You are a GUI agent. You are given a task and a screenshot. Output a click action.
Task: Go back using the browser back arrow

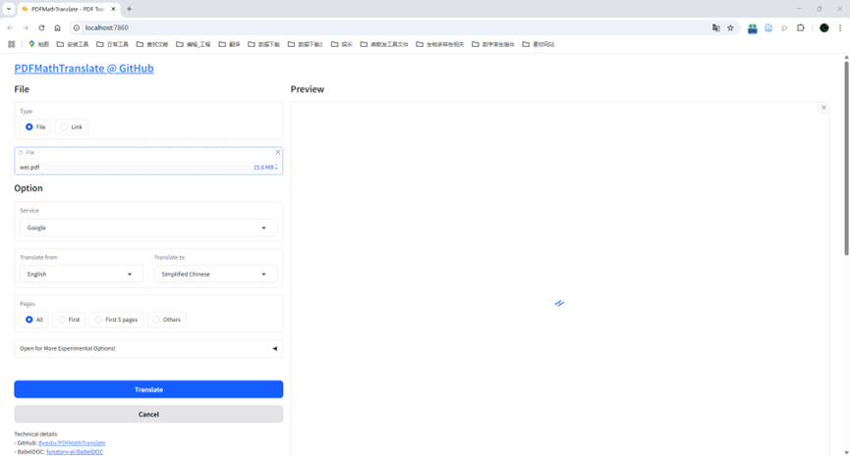tap(10, 27)
